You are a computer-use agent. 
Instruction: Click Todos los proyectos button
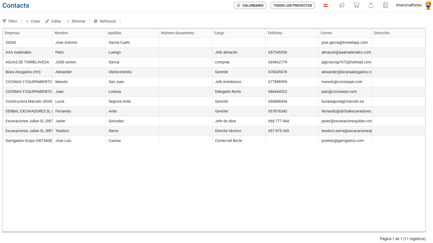[x=292, y=5]
